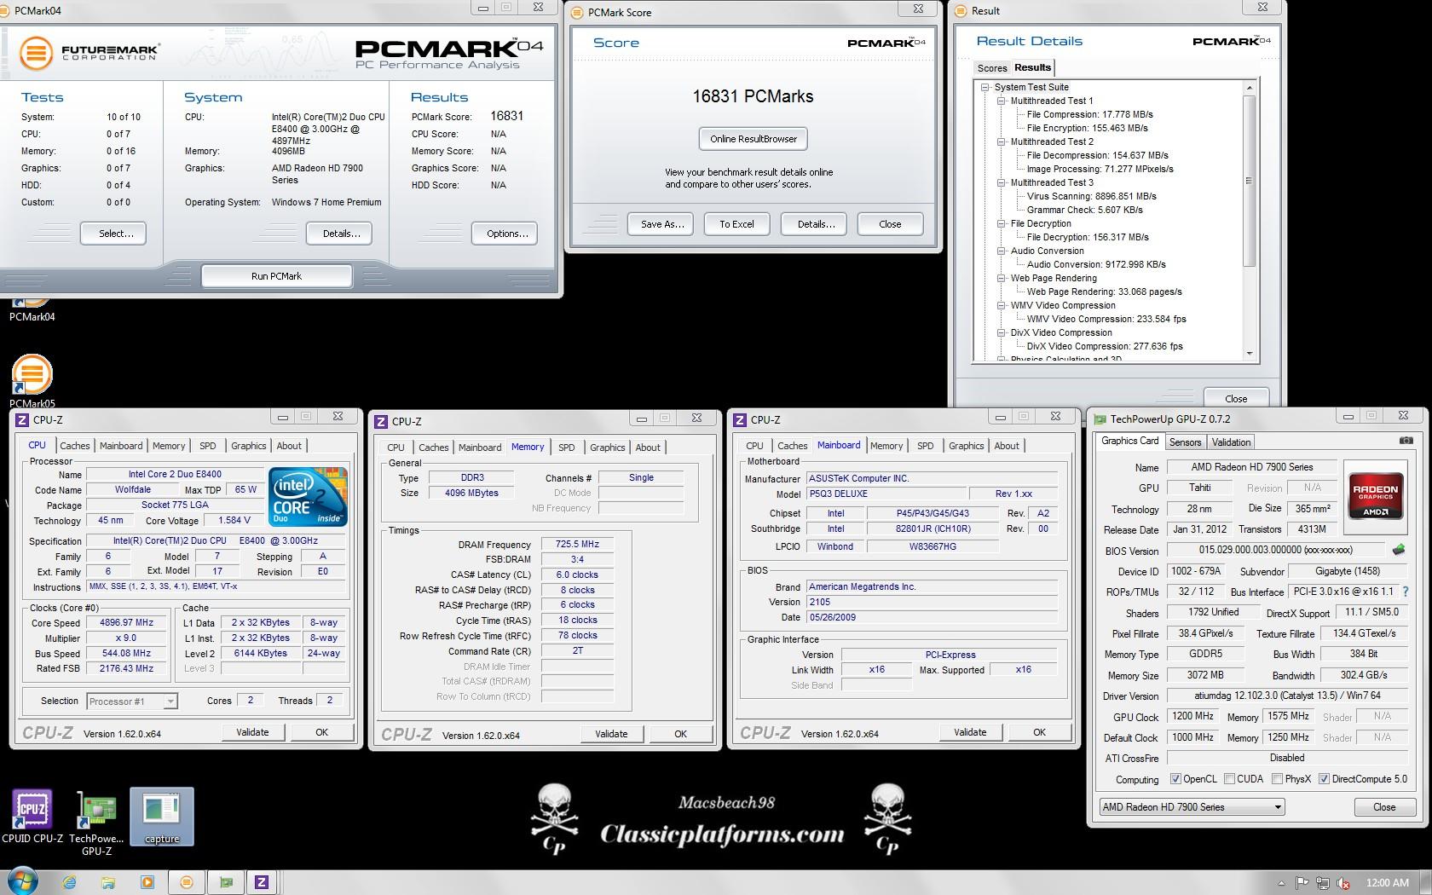Select the capture desktop icon

(162, 817)
